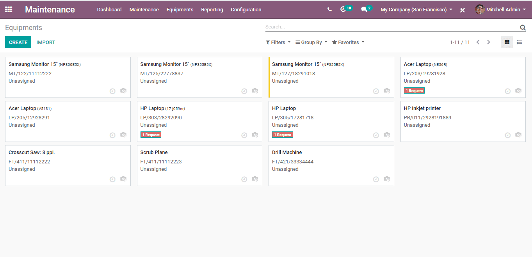The width and height of the screenshot is (532, 257).
Task: Click Mitchell Admin avatar picture
Action: tap(480, 9)
